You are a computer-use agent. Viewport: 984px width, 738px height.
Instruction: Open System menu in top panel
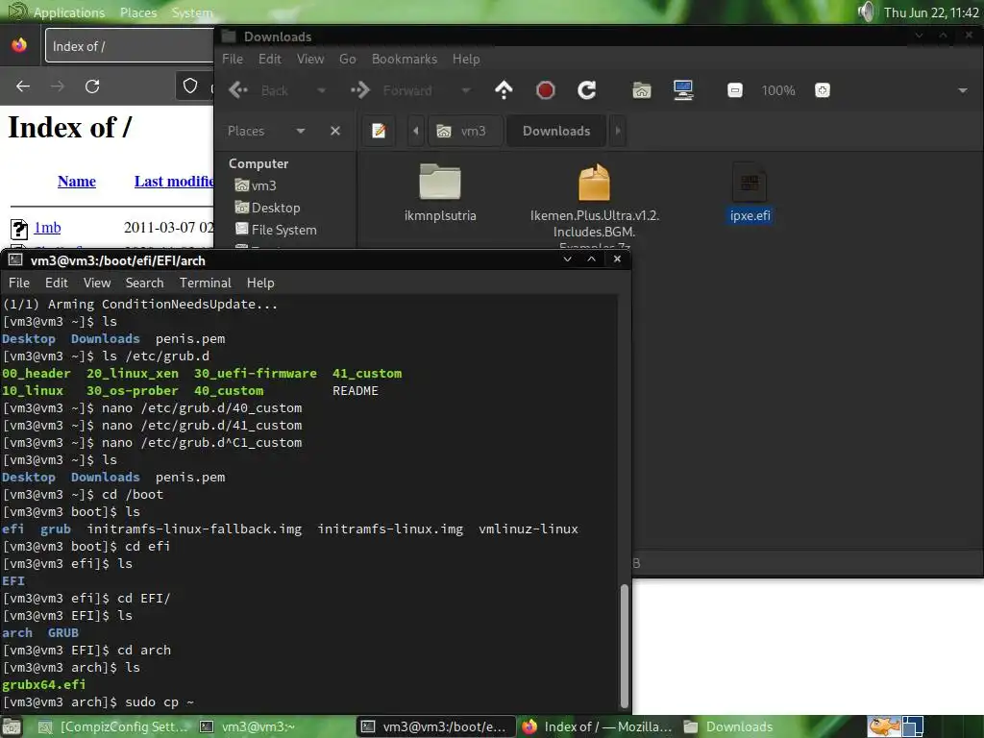click(x=192, y=12)
